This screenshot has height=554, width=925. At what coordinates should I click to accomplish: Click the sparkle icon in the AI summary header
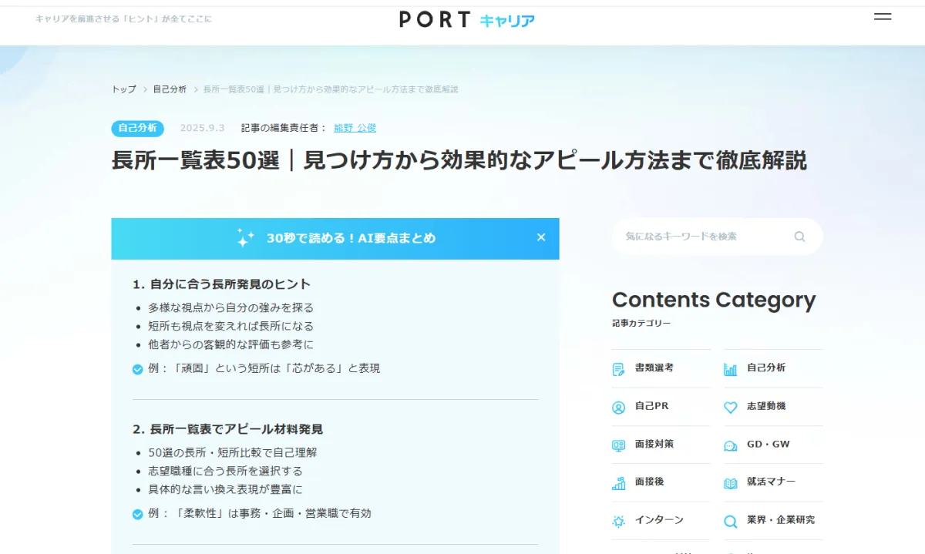245,238
